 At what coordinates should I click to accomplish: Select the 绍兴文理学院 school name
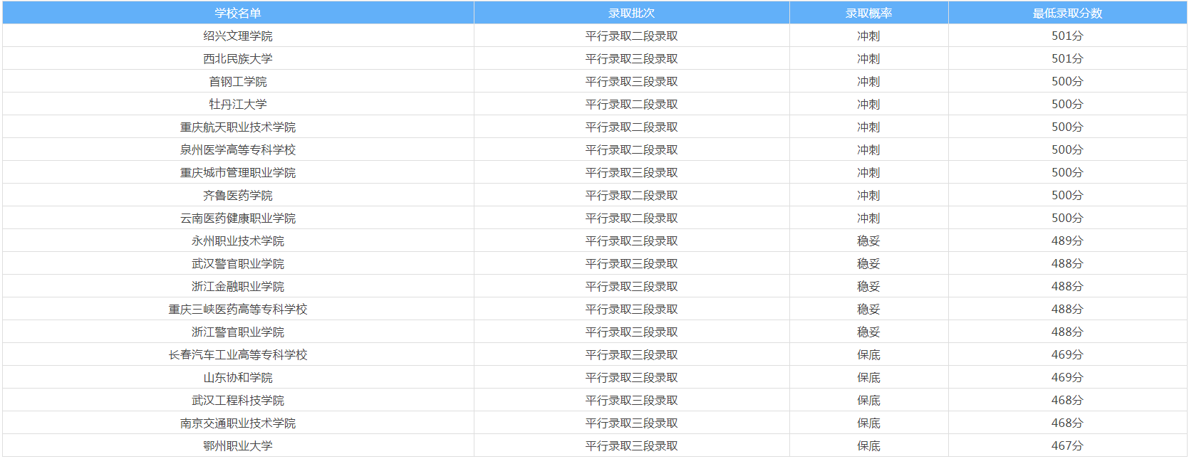[x=238, y=36]
